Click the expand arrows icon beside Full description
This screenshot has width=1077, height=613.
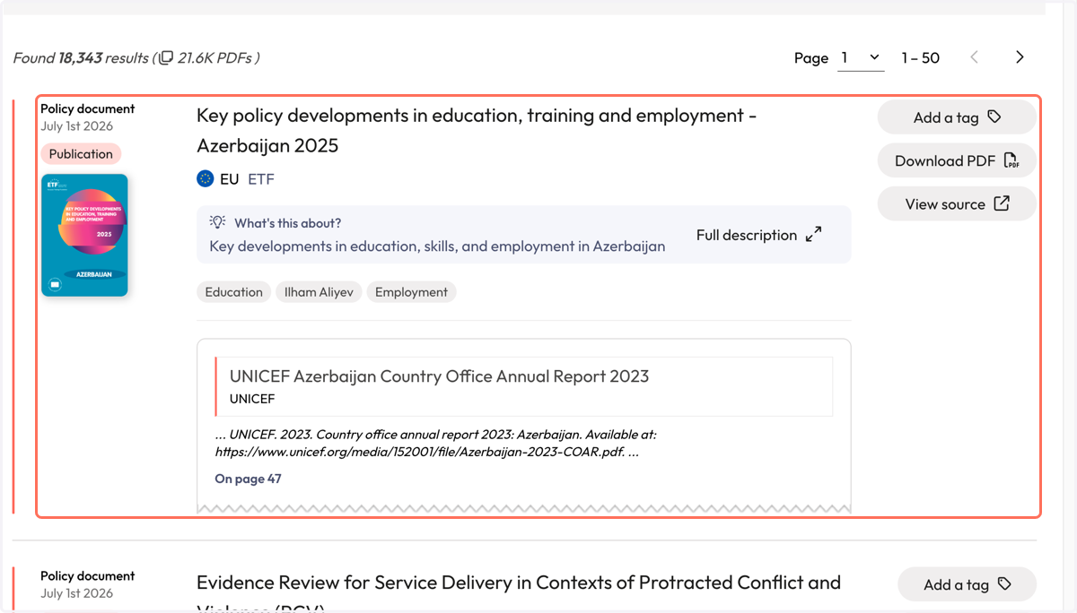[814, 235]
